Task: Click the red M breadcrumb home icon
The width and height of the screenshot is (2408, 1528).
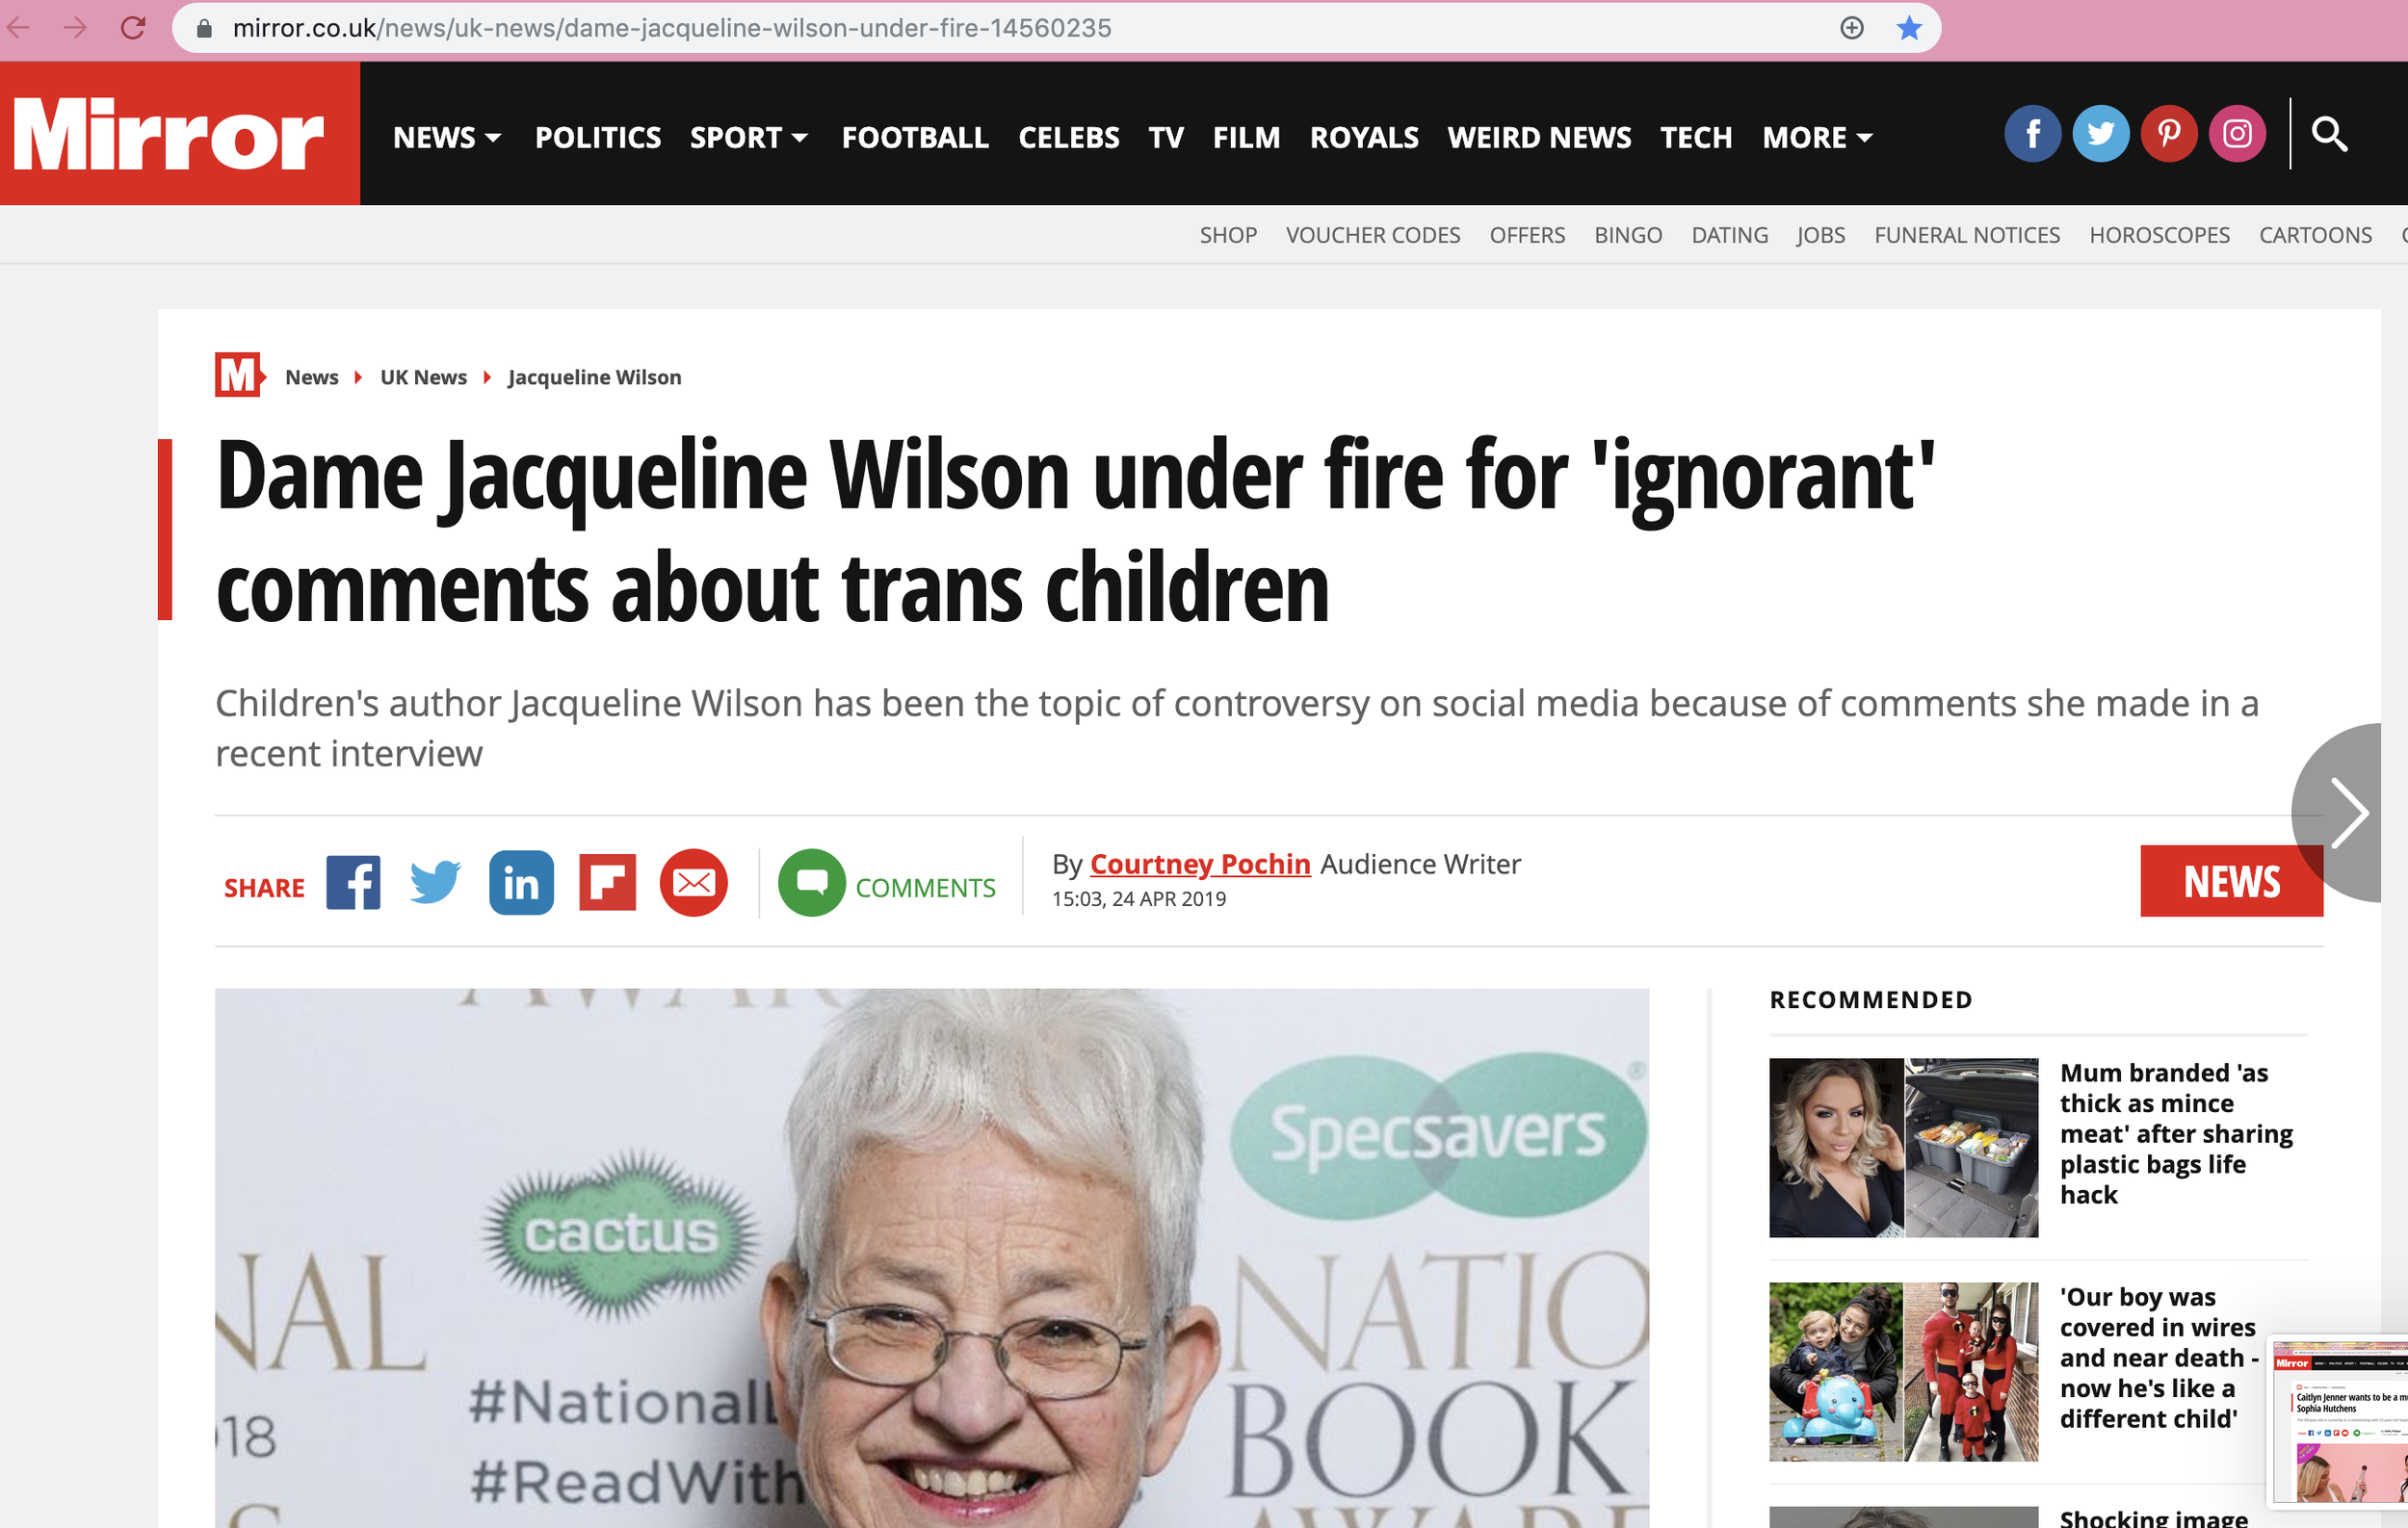Action: [x=240, y=375]
